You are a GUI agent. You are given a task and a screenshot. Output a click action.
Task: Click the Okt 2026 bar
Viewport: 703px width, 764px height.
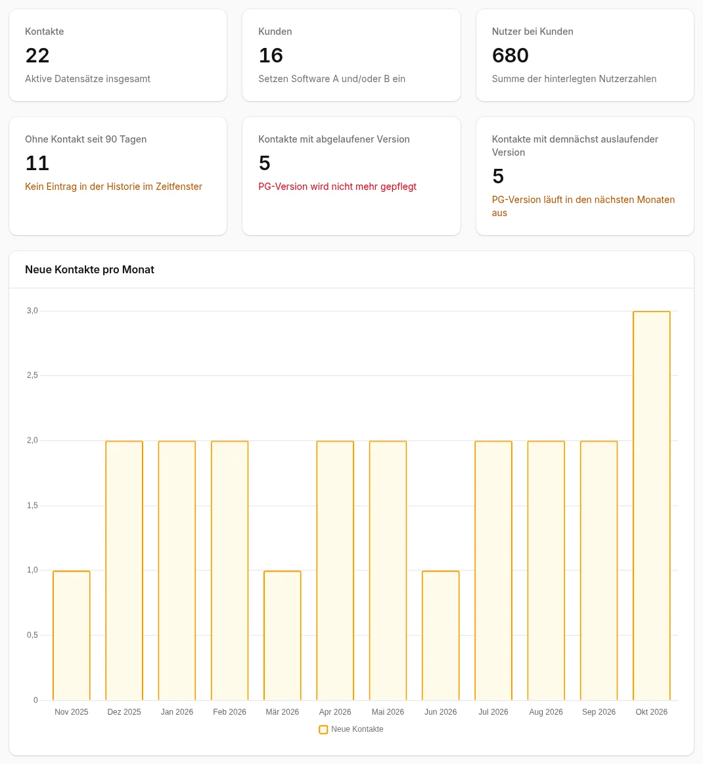coord(652,506)
